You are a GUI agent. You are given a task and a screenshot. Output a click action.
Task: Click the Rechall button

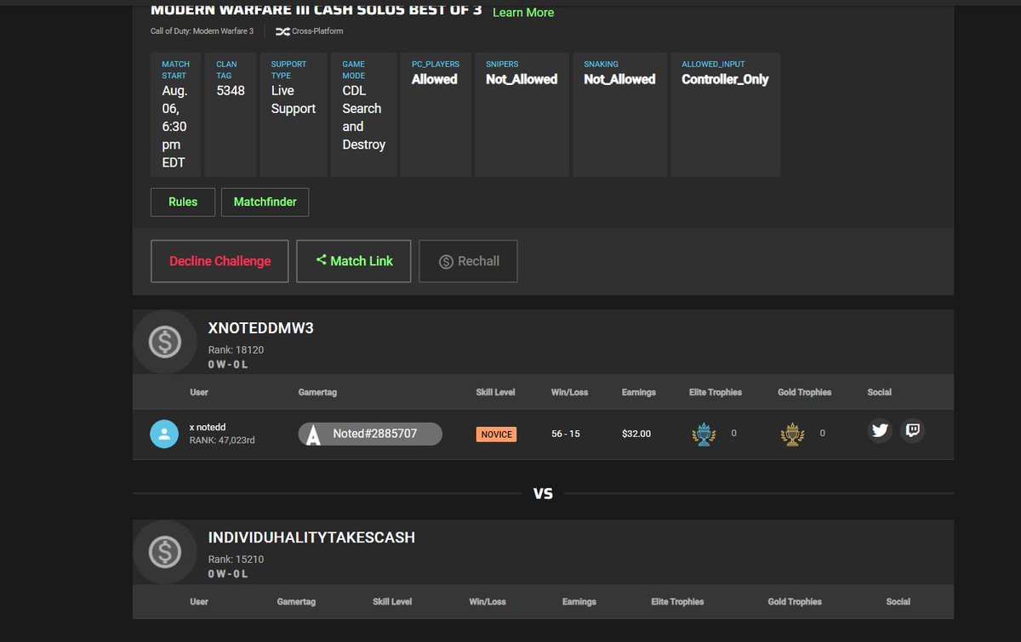click(x=468, y=261)
